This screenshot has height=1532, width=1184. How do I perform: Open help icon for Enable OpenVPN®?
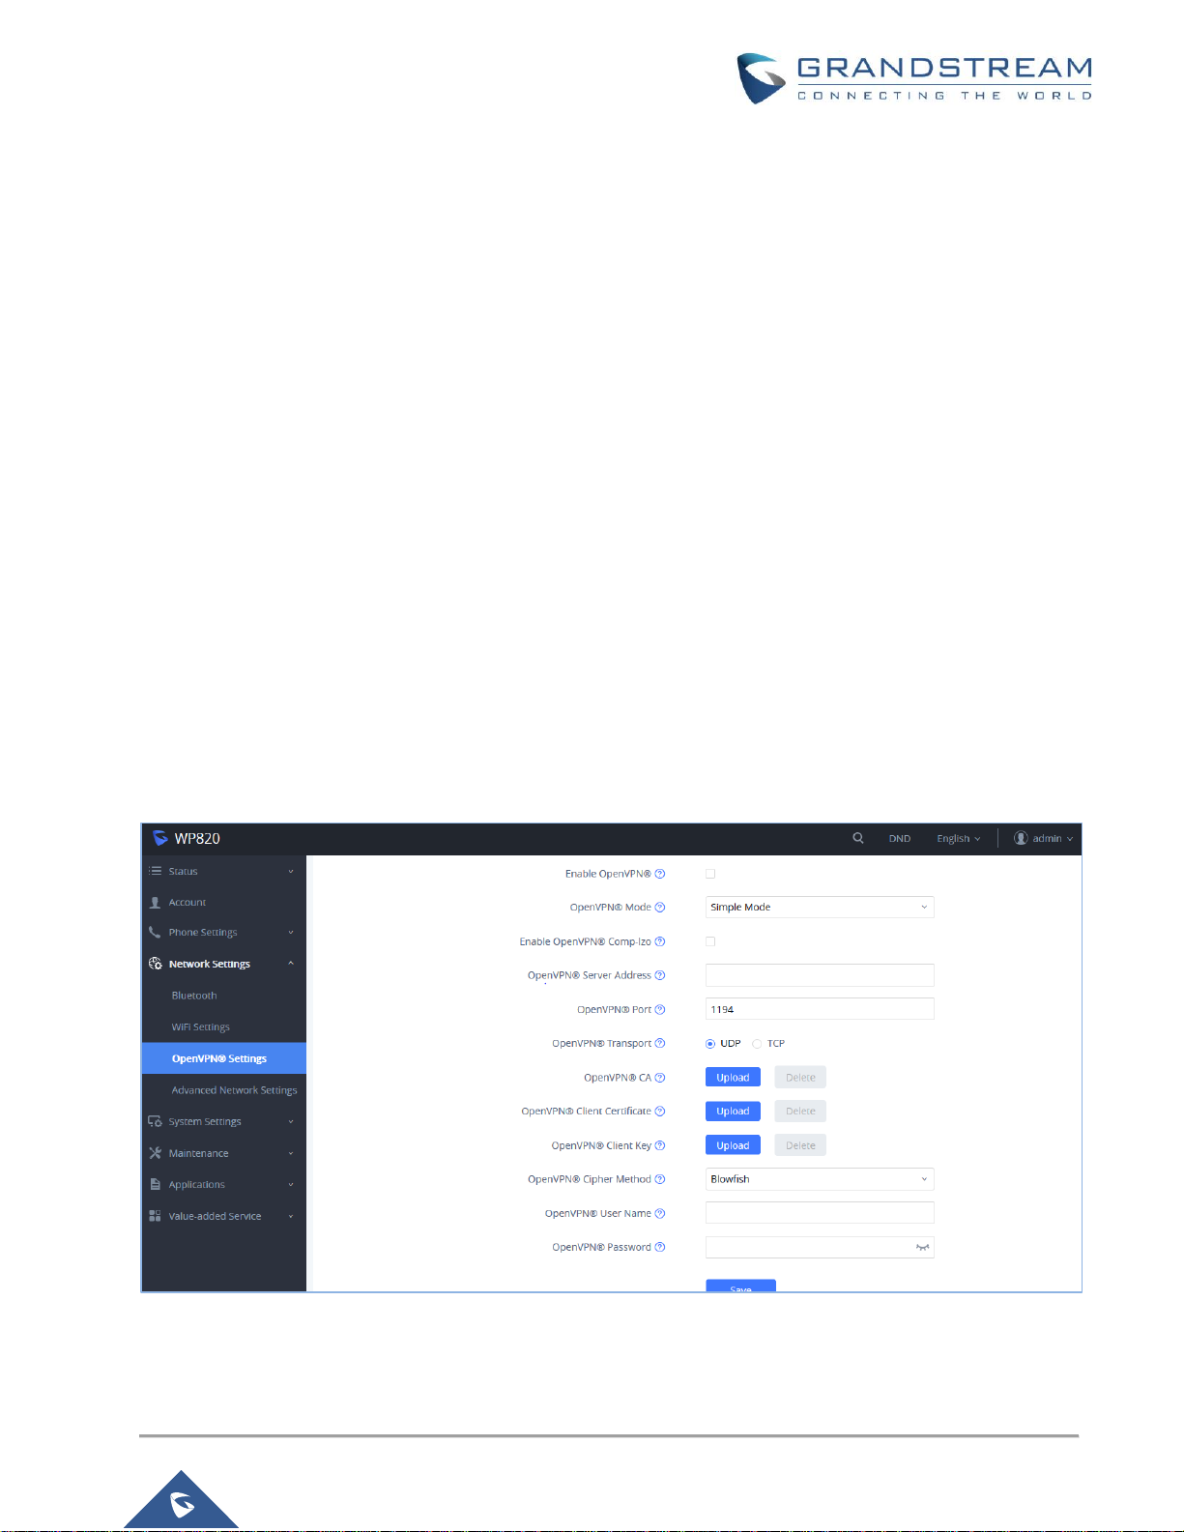[660, 874]
